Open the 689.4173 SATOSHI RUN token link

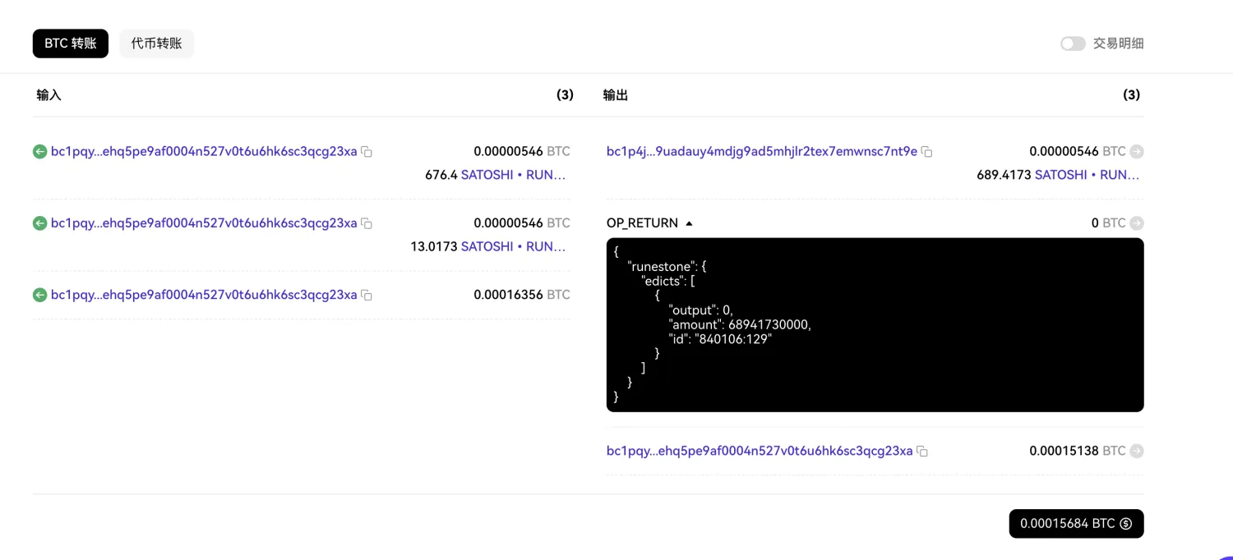click(1088, 175)
